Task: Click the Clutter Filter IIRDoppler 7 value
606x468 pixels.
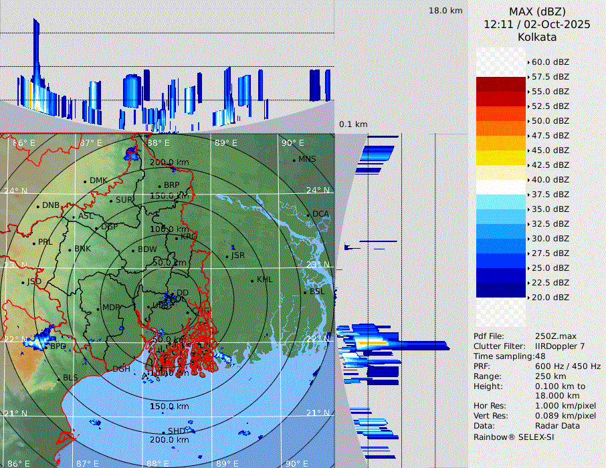Action: 560,346
